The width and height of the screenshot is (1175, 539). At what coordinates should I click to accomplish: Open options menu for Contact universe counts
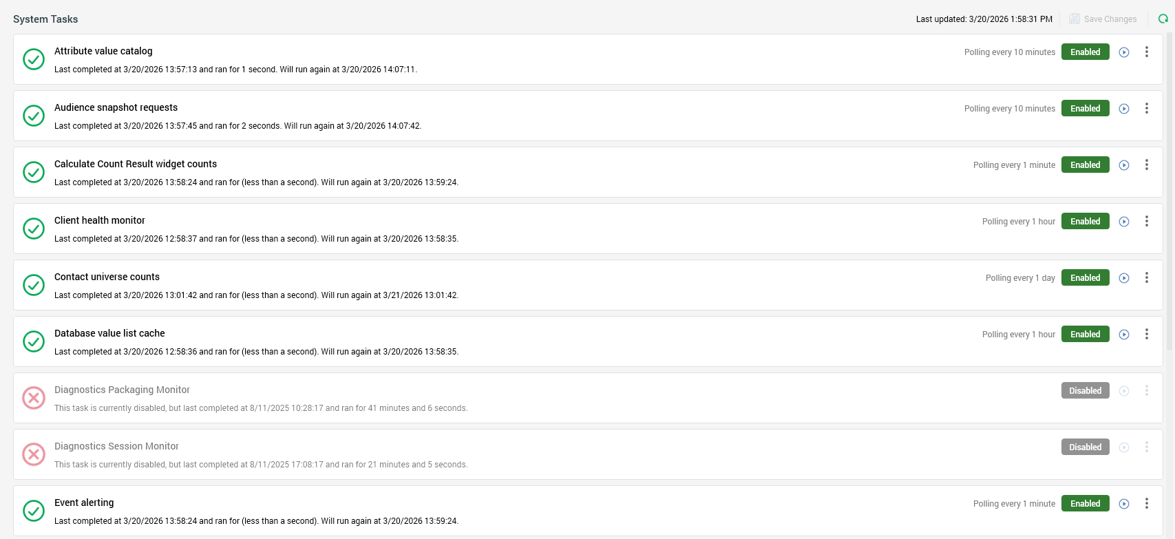pyautogui.click(x=1147, y=277)
